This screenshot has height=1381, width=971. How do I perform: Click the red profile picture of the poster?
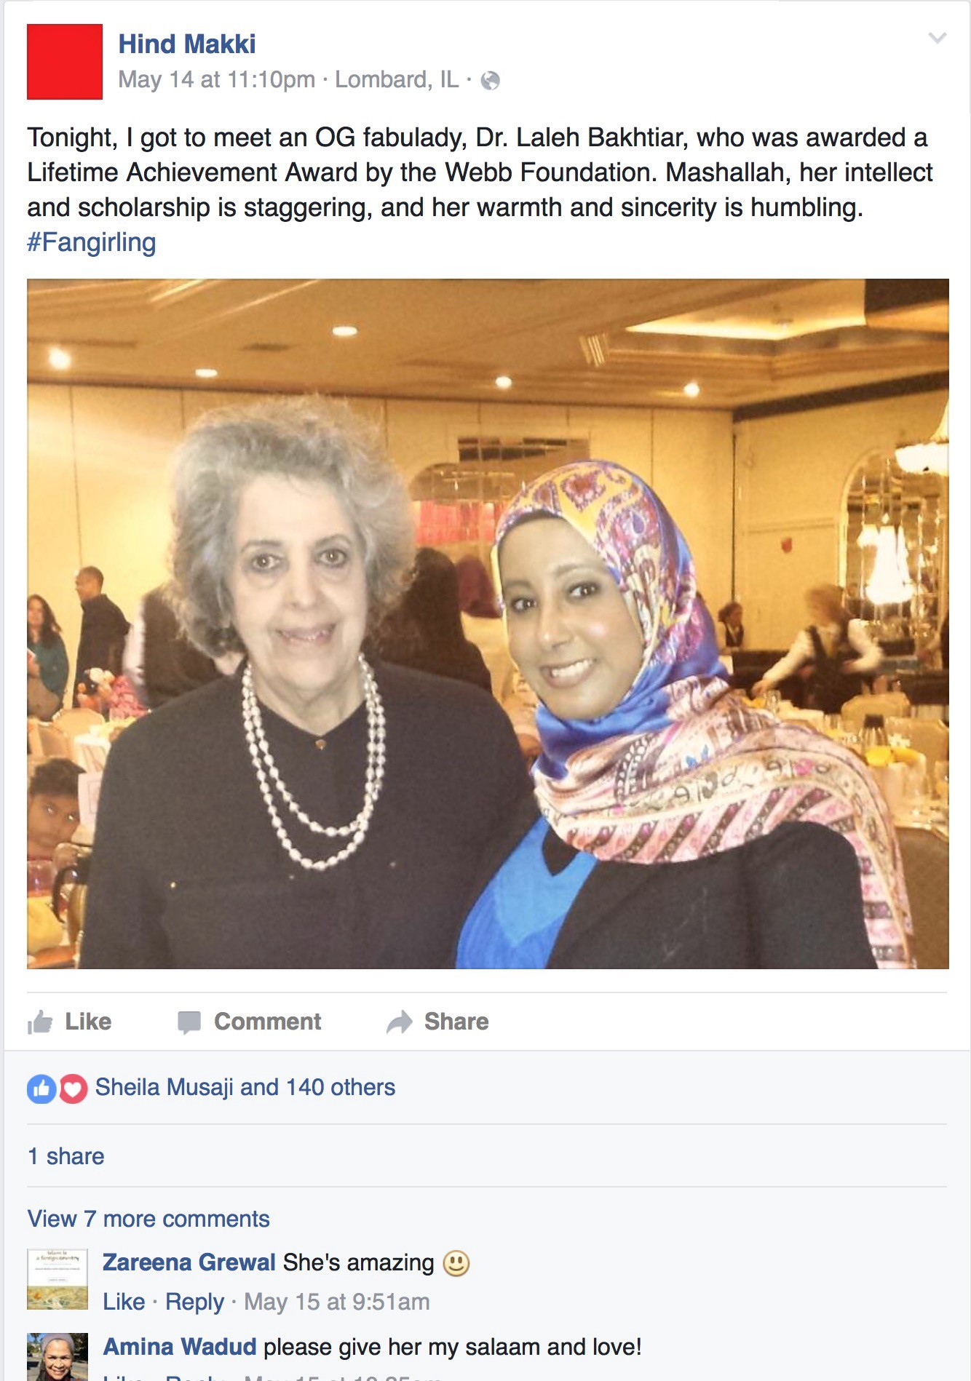click(x=65, y=62)
